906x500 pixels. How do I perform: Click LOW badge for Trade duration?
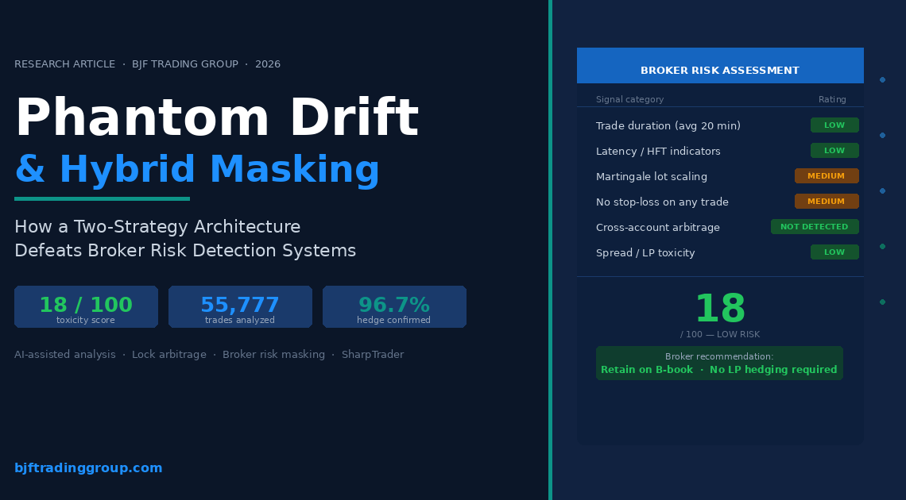(834, 125)
